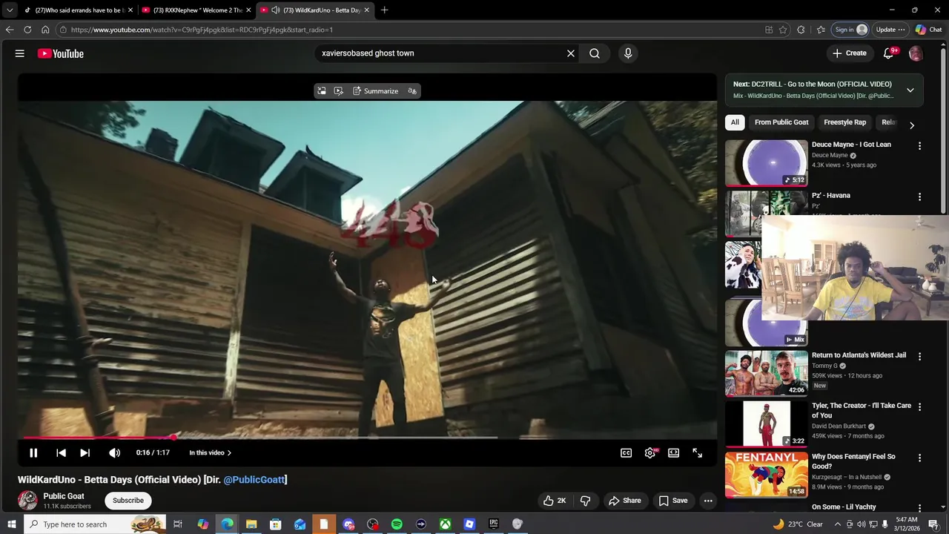Subscribe to Public Goat
Screen dimensions: 949x534
(x=128, y=501)
